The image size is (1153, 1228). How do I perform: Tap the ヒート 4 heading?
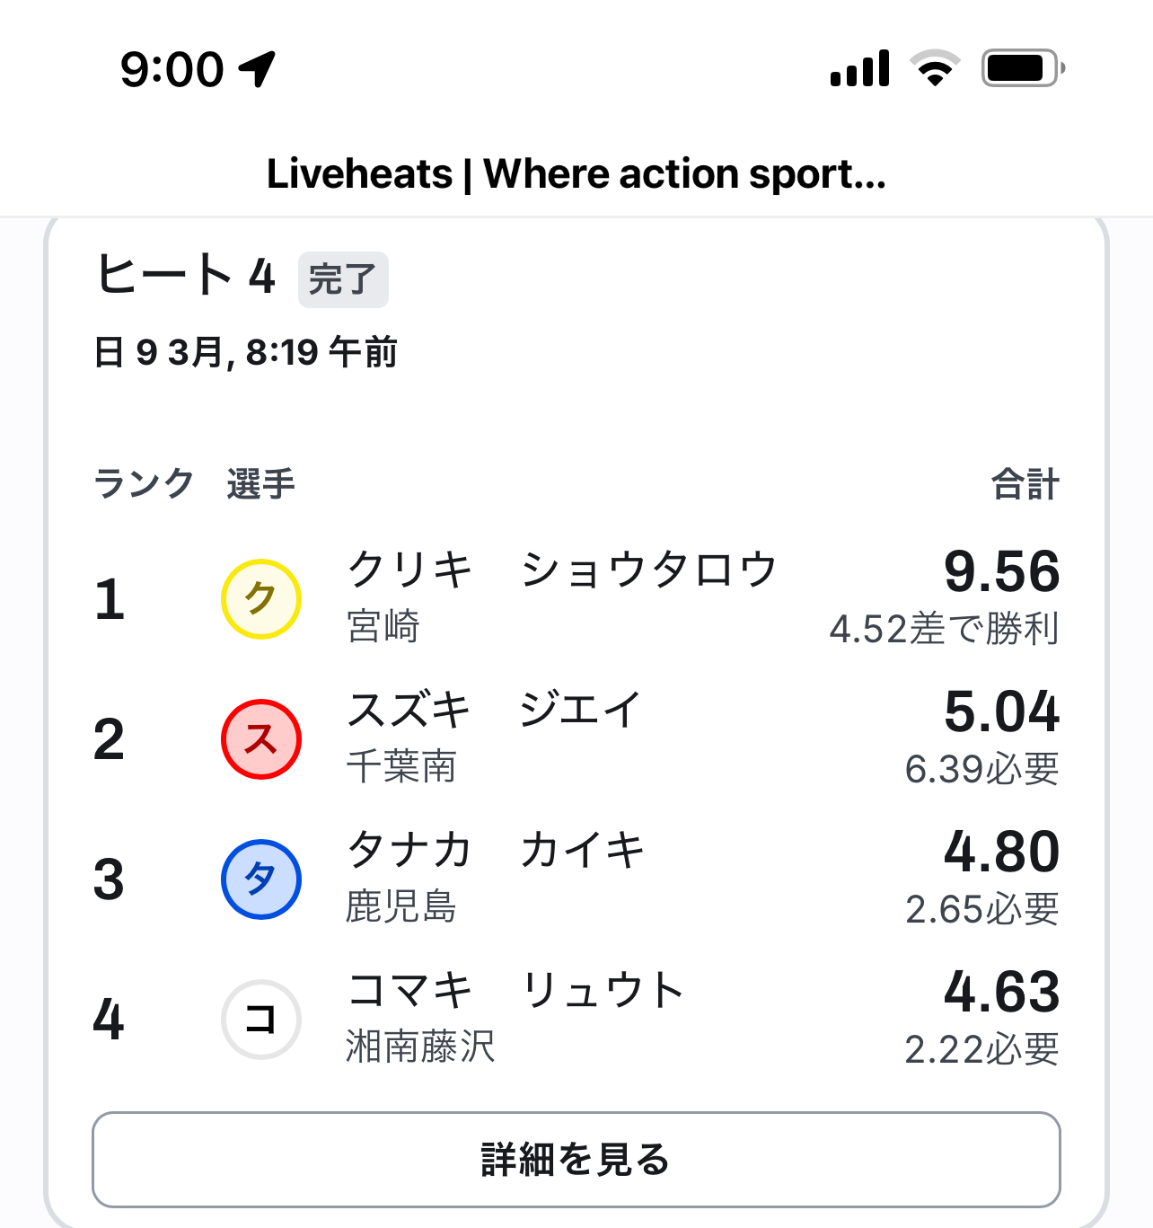tap(186, 275)
